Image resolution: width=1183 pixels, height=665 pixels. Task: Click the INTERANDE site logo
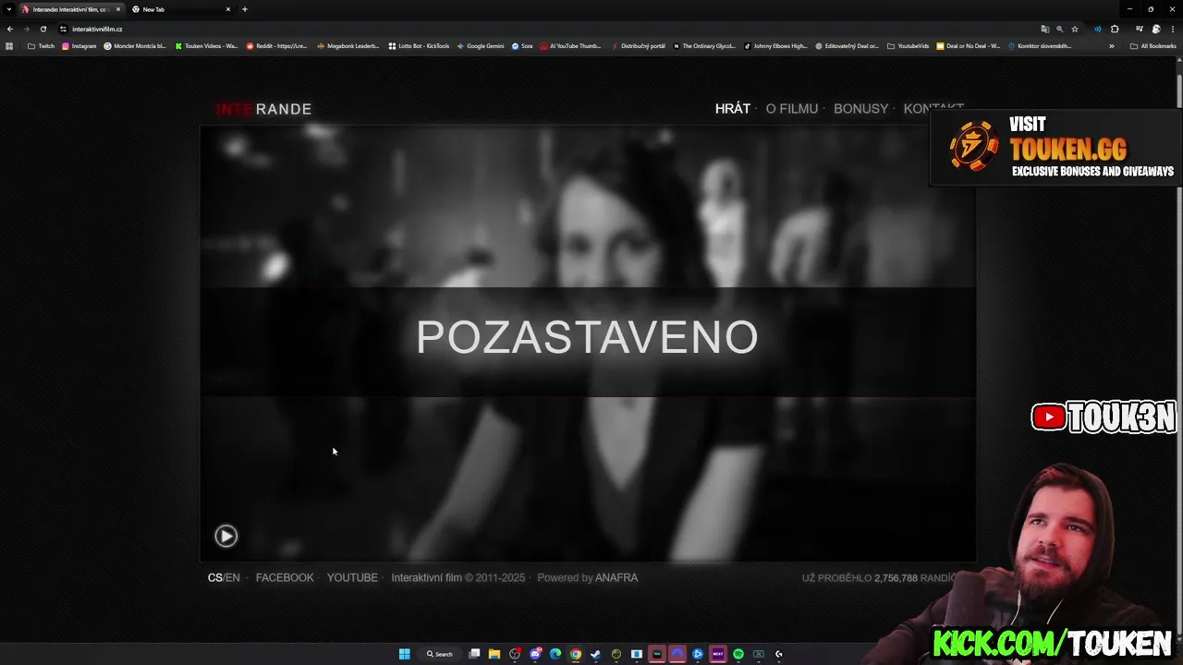point(264,109)
